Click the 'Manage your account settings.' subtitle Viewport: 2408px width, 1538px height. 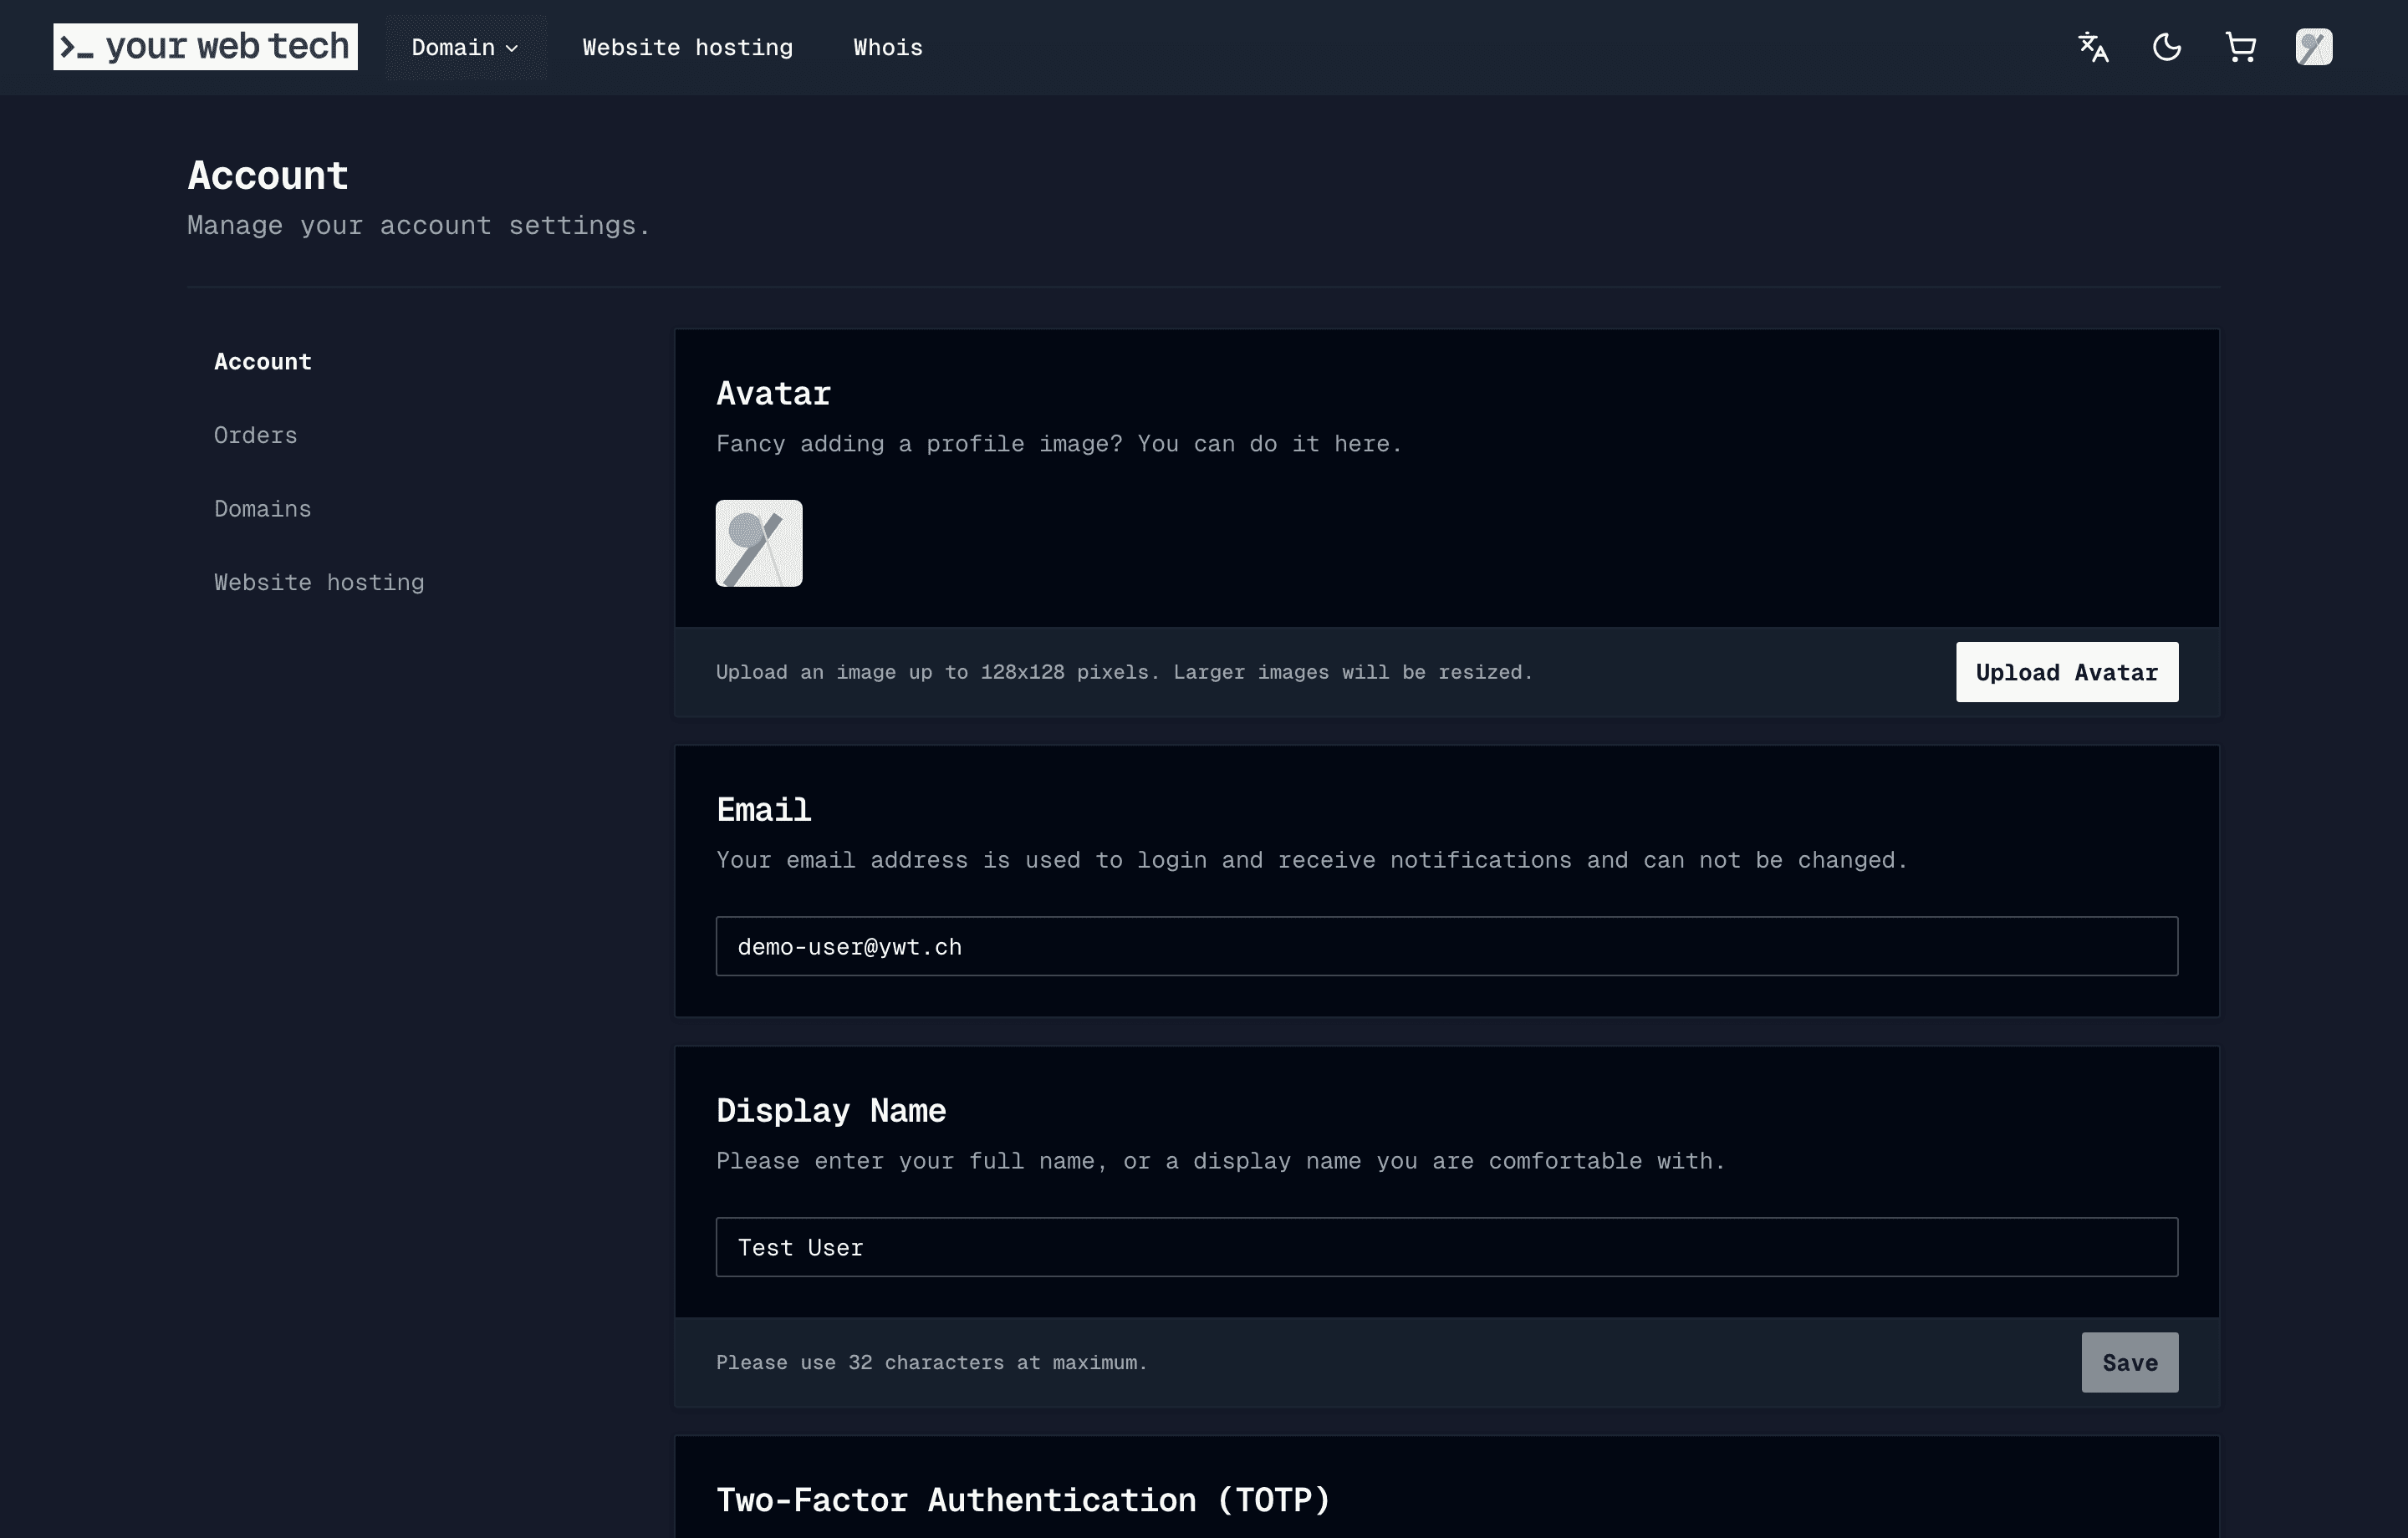coord(419,225)
